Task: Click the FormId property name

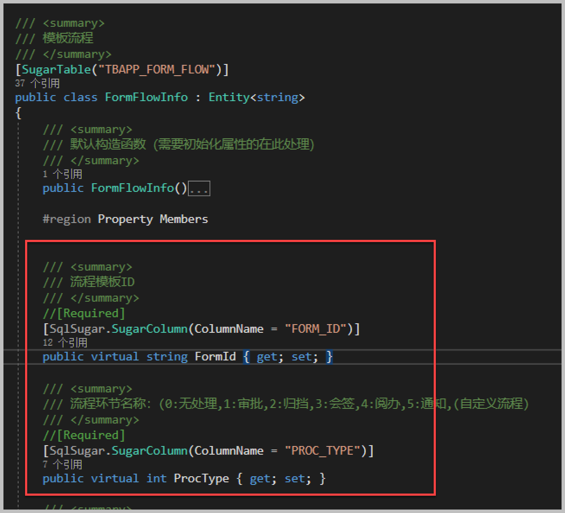Action: pyautogui.click(x=215, y=357)
